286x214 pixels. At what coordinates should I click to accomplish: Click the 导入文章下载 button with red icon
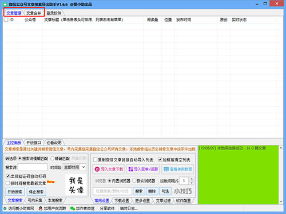click(x=109, y=169)
